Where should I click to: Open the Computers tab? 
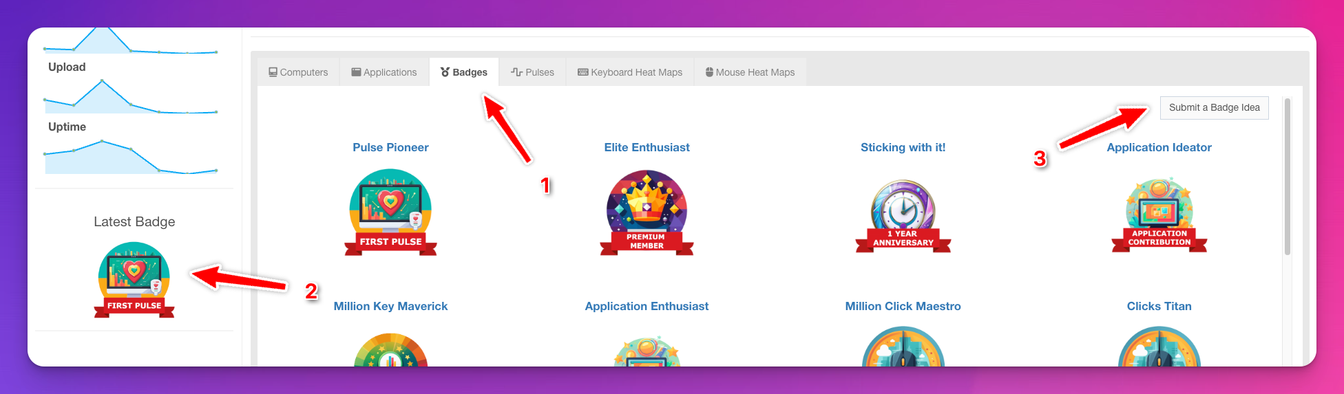click(298, 72)
